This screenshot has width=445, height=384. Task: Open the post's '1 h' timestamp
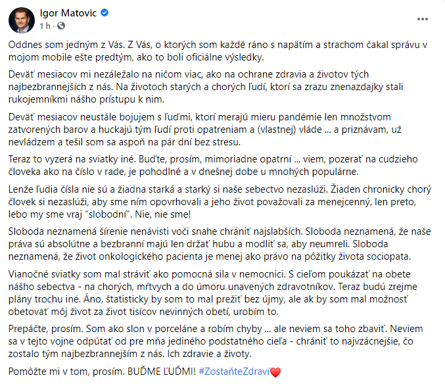coord(45,26)
